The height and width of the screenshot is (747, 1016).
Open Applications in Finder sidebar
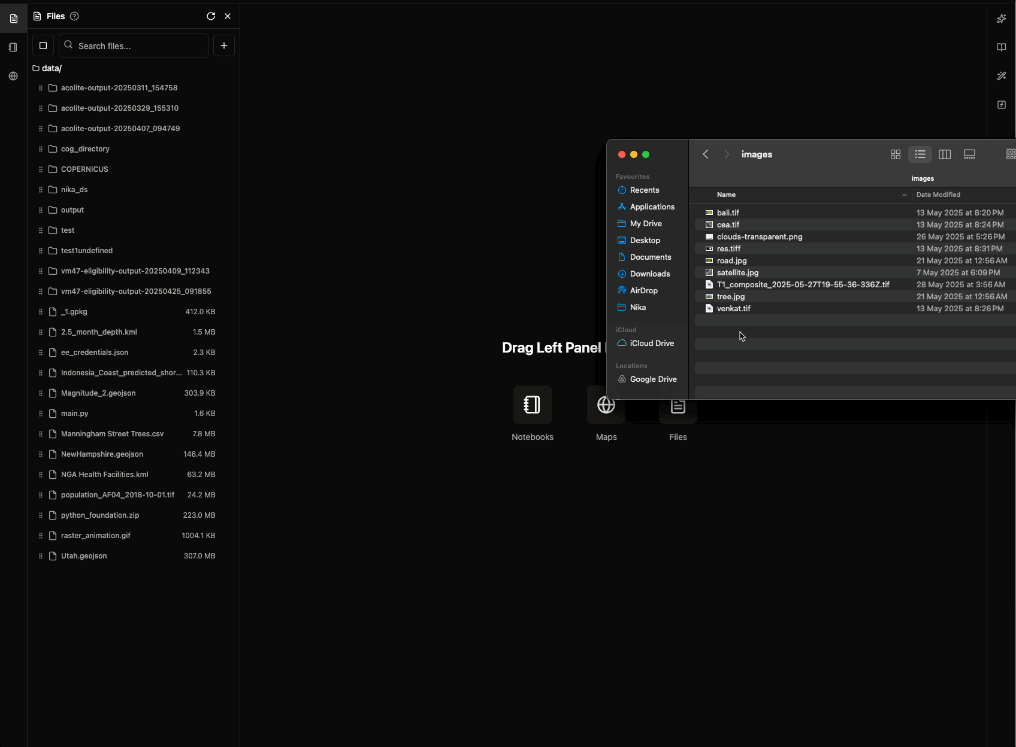652,207
